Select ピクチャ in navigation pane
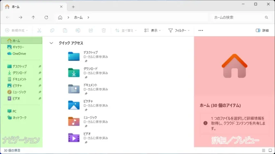The image size is (275, 154). pyautogui.click(x=21, y=86)
